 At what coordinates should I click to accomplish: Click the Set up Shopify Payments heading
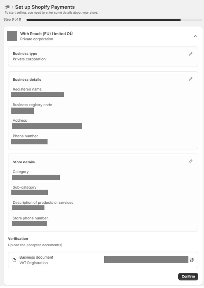tap(45, 7)
